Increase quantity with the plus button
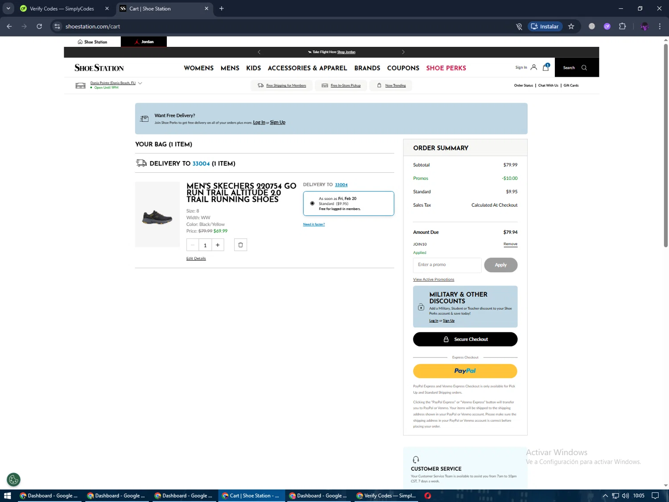 click(218, 245)
